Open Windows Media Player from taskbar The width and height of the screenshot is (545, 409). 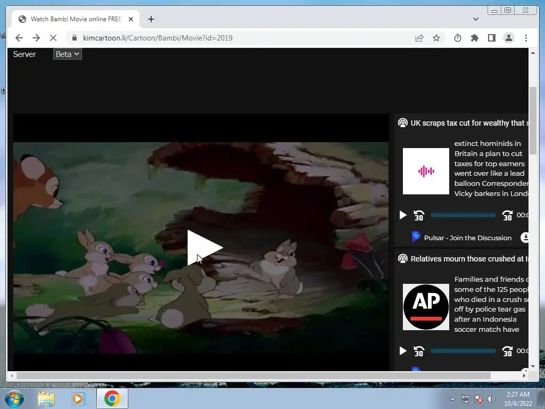(x=78, y=399)
